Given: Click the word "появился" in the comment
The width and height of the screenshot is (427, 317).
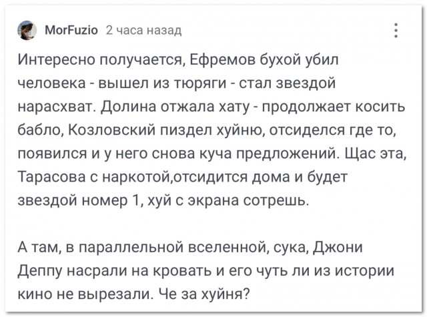Looking at the screenshot, I should click(49, 153).
